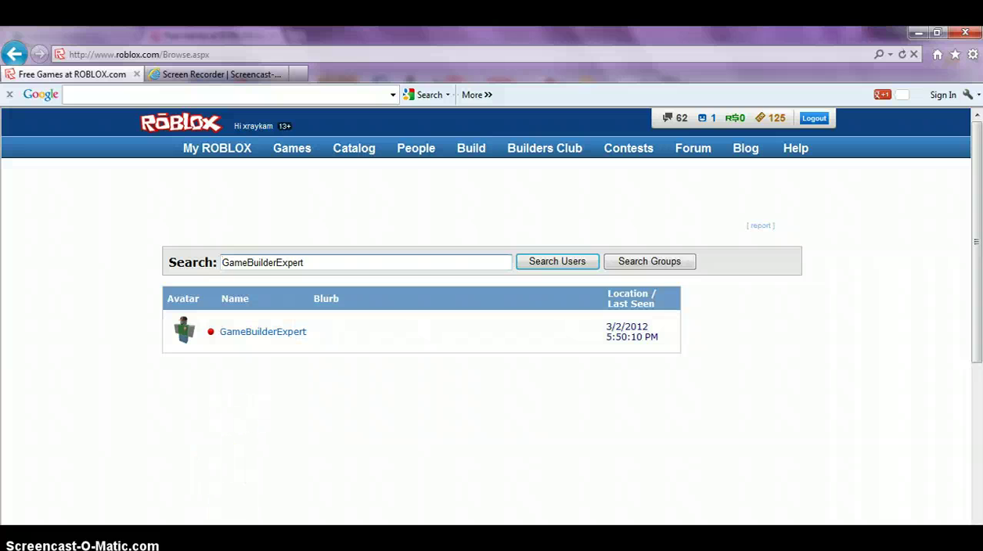
Task: Open the GameBuilderExpert profile link
Action: [x=262, y=332]
